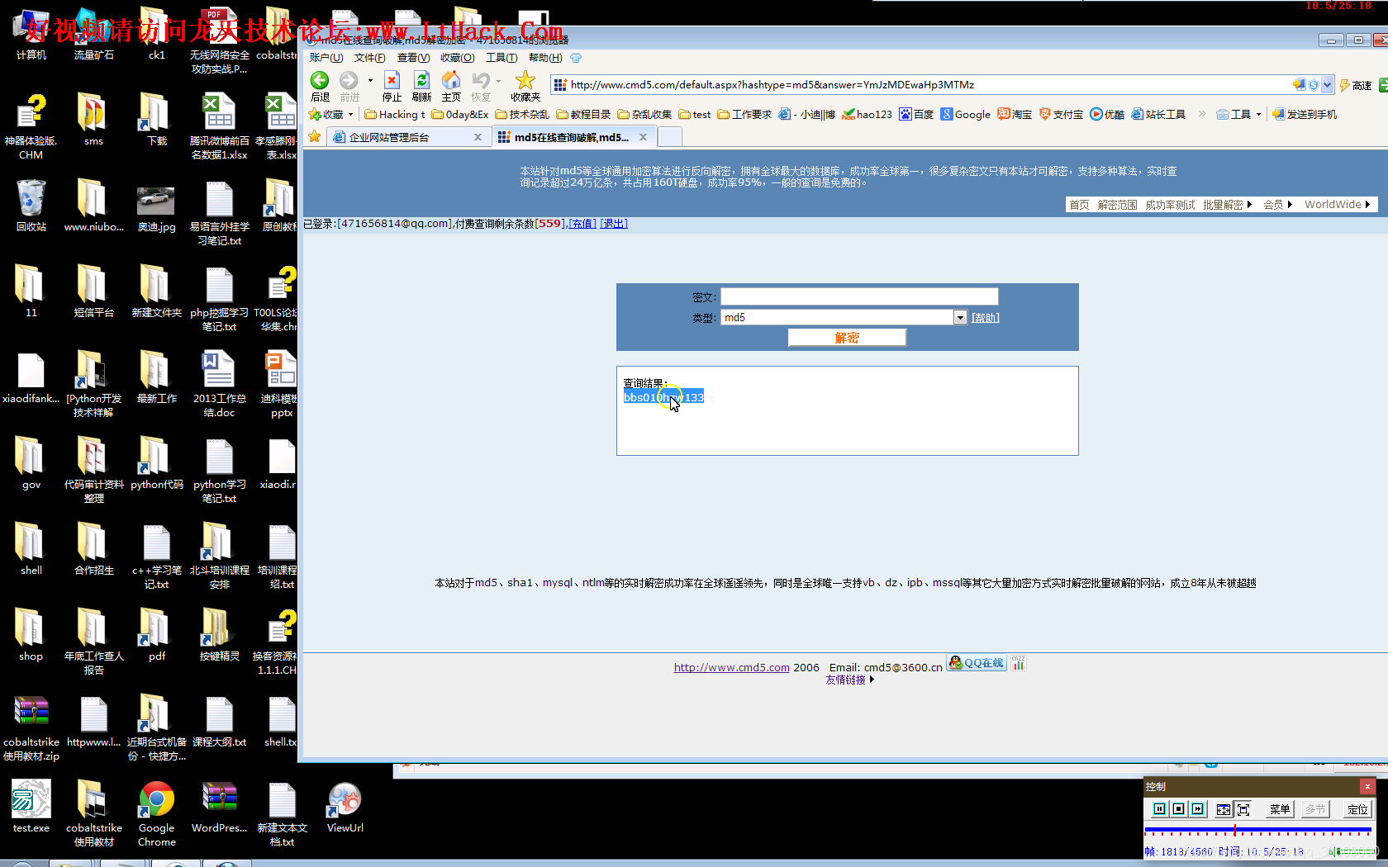Fast forward in the 控制 panel
The image size is (1388, 867).
tap(1198, 809)
